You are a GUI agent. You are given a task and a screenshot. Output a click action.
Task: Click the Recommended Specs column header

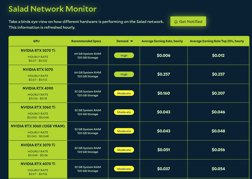pyautogui.click(x=86, y=41)
